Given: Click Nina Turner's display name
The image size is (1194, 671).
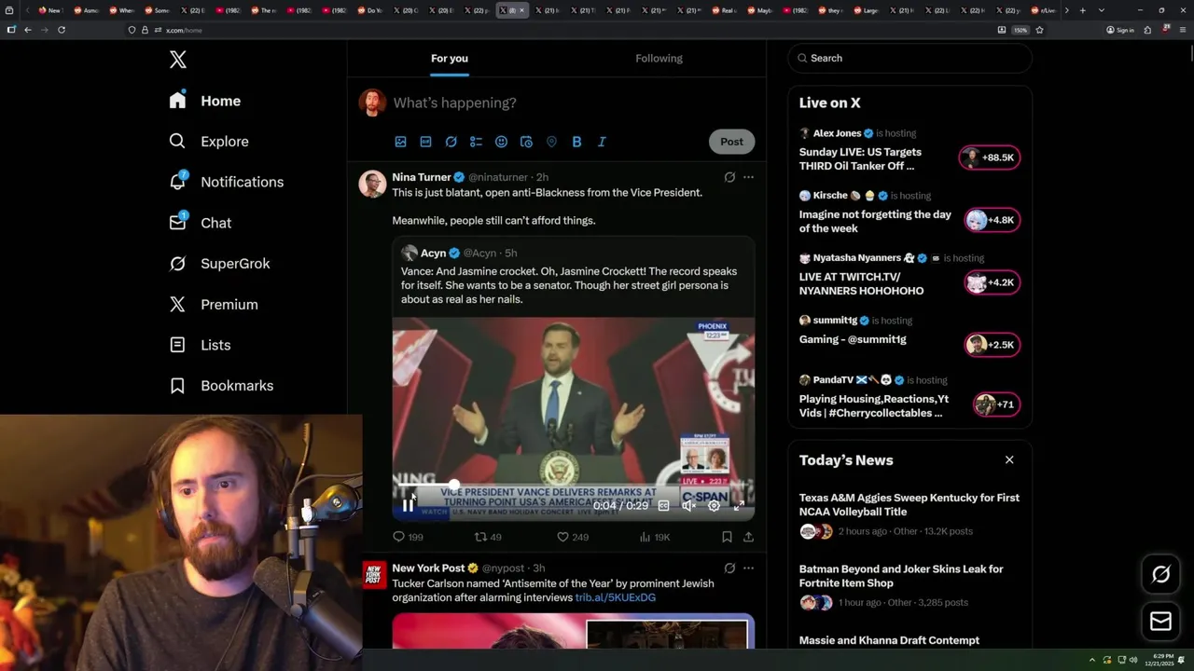Looking at the screenshot, I should click(x=422, y=177).
